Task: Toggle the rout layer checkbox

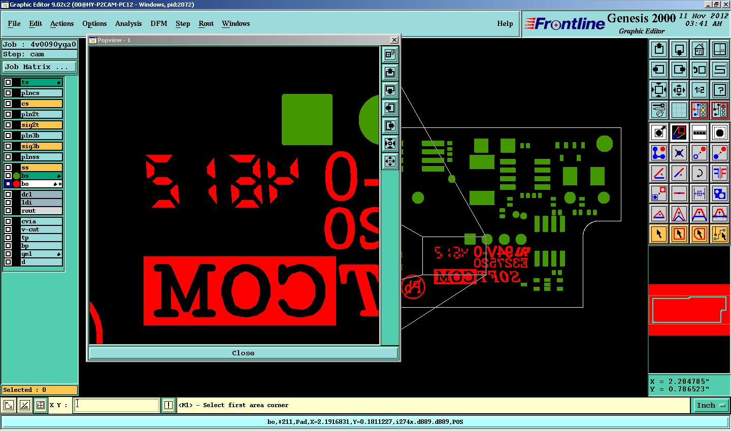Action: pos(8,211)
